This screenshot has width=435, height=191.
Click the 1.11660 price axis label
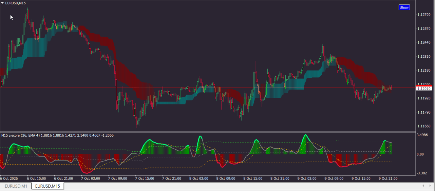click(424, 126)
